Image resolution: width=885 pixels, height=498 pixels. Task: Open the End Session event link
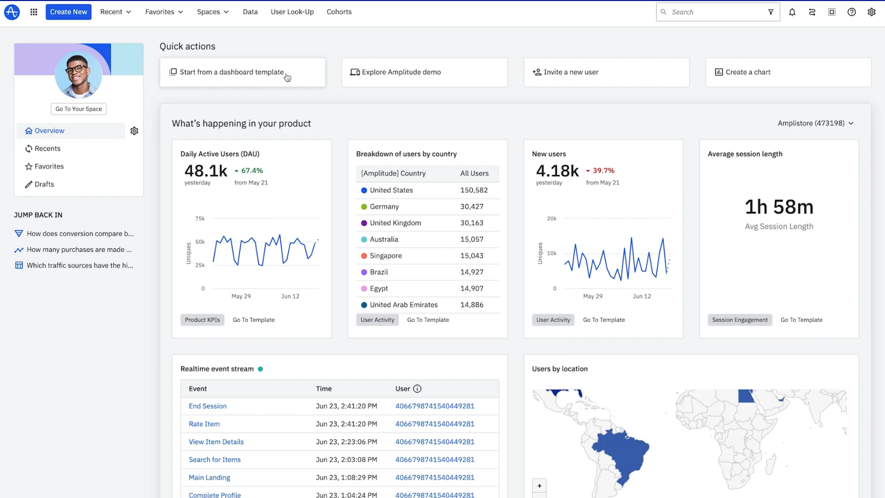pos(208,406)
